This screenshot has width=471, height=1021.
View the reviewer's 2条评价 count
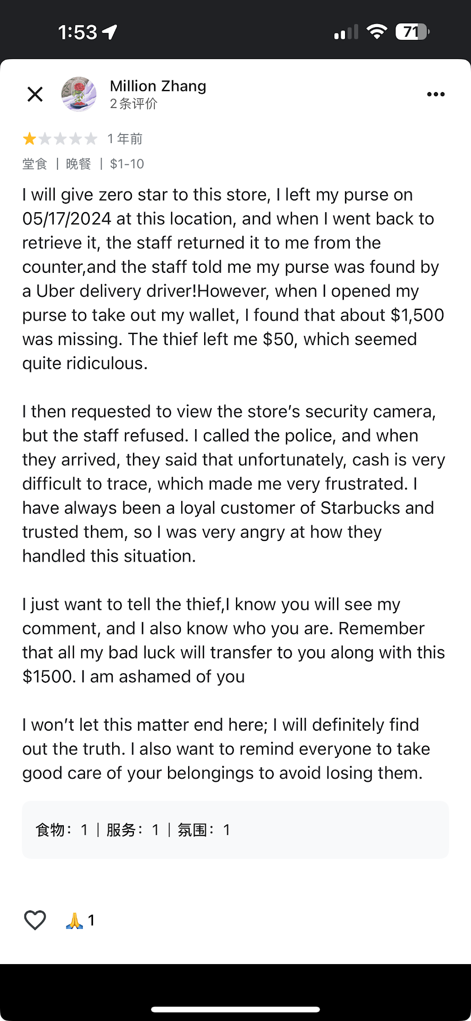[x=133, y=104]
